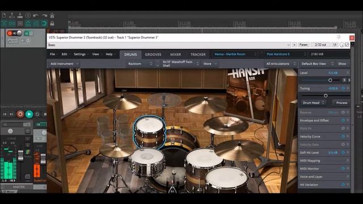This screenshot has height=204, width=363.
Task: Click the Undo arrow in REAPER toolbar
Action: point(36,15)
